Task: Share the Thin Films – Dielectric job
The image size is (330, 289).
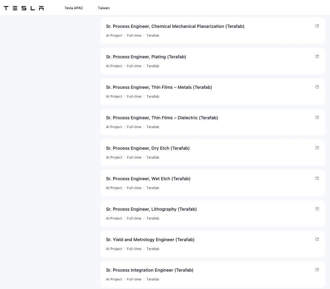Action: click(x=317, y=117)
